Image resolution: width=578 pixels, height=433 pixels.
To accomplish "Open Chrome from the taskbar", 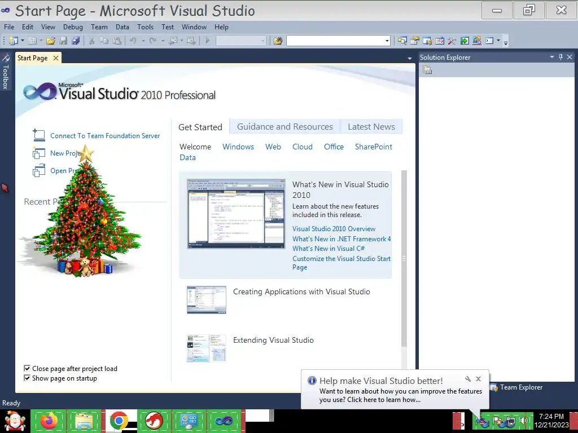I will (x=119, y=421).
